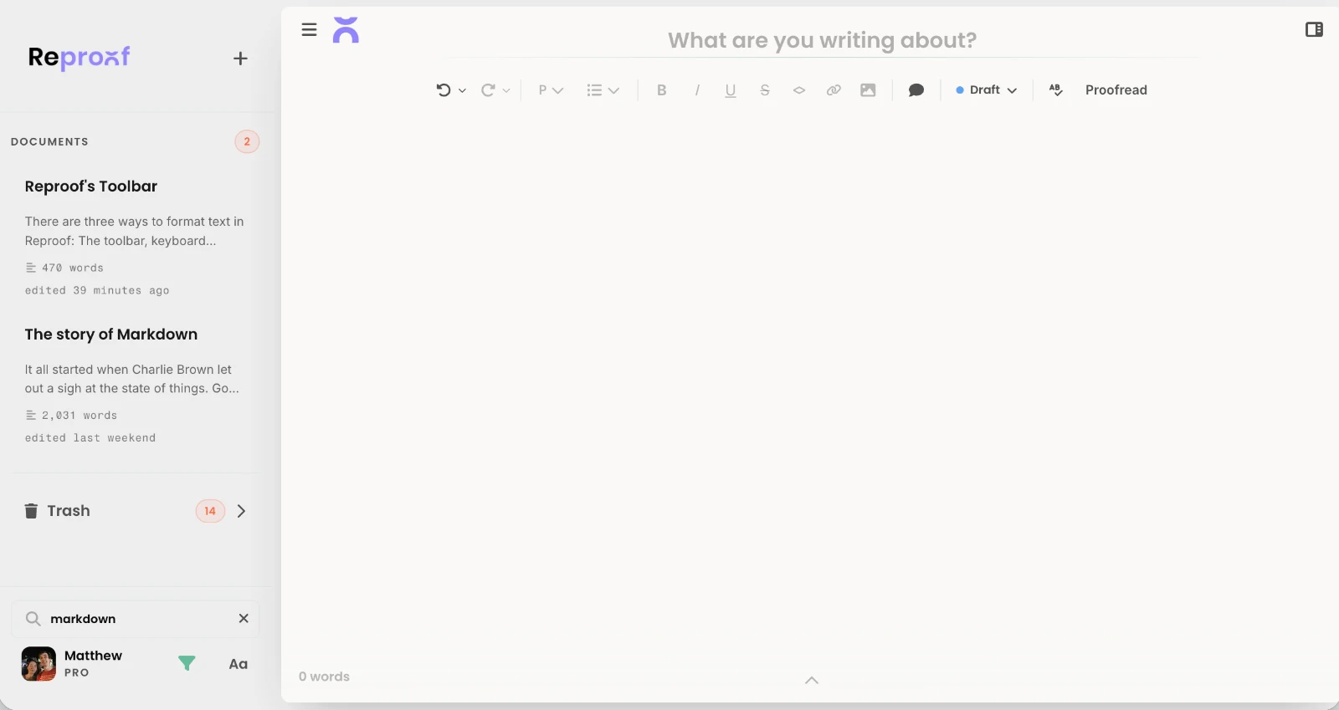Click the document title field
The width and height of the screenshot is (1339, 710).
click(822, 40)
